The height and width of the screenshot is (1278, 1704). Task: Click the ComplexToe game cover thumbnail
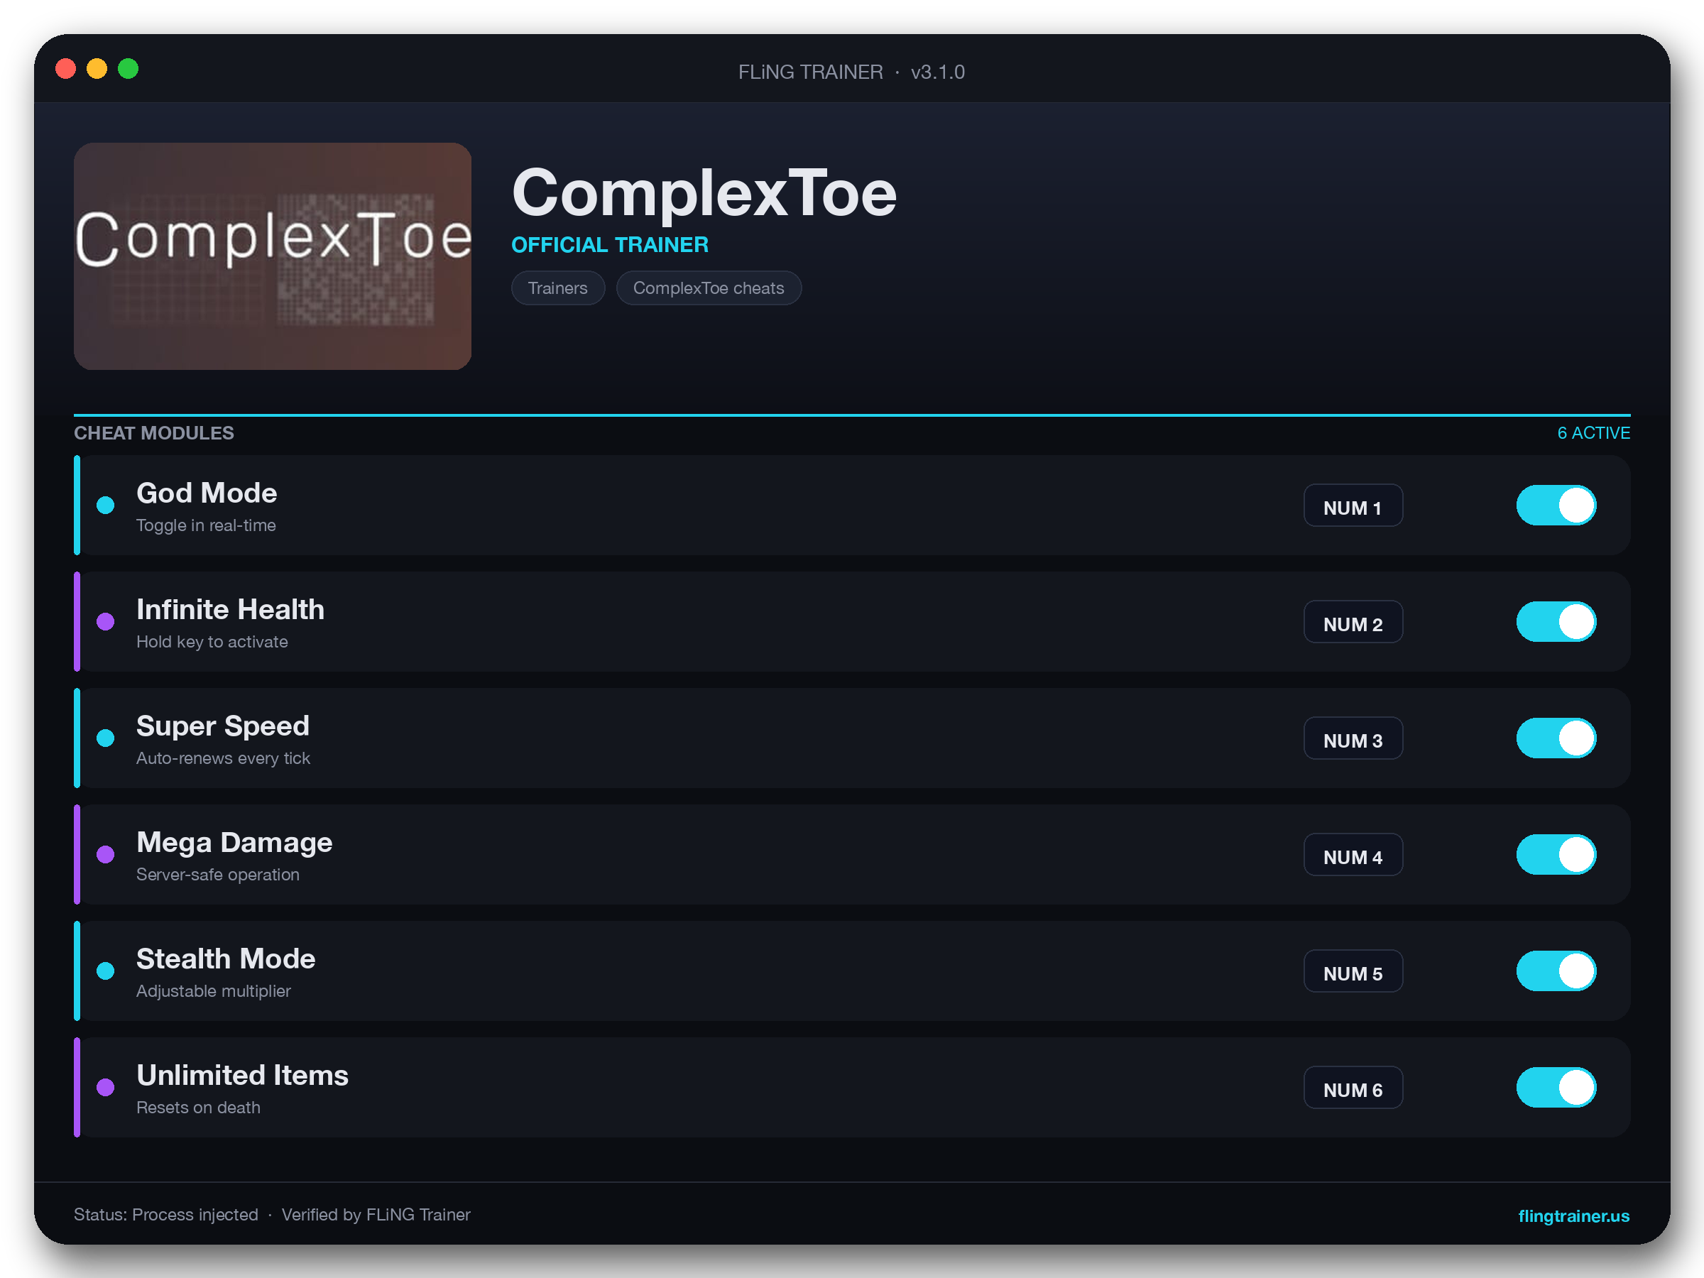(x=272, y=256)
